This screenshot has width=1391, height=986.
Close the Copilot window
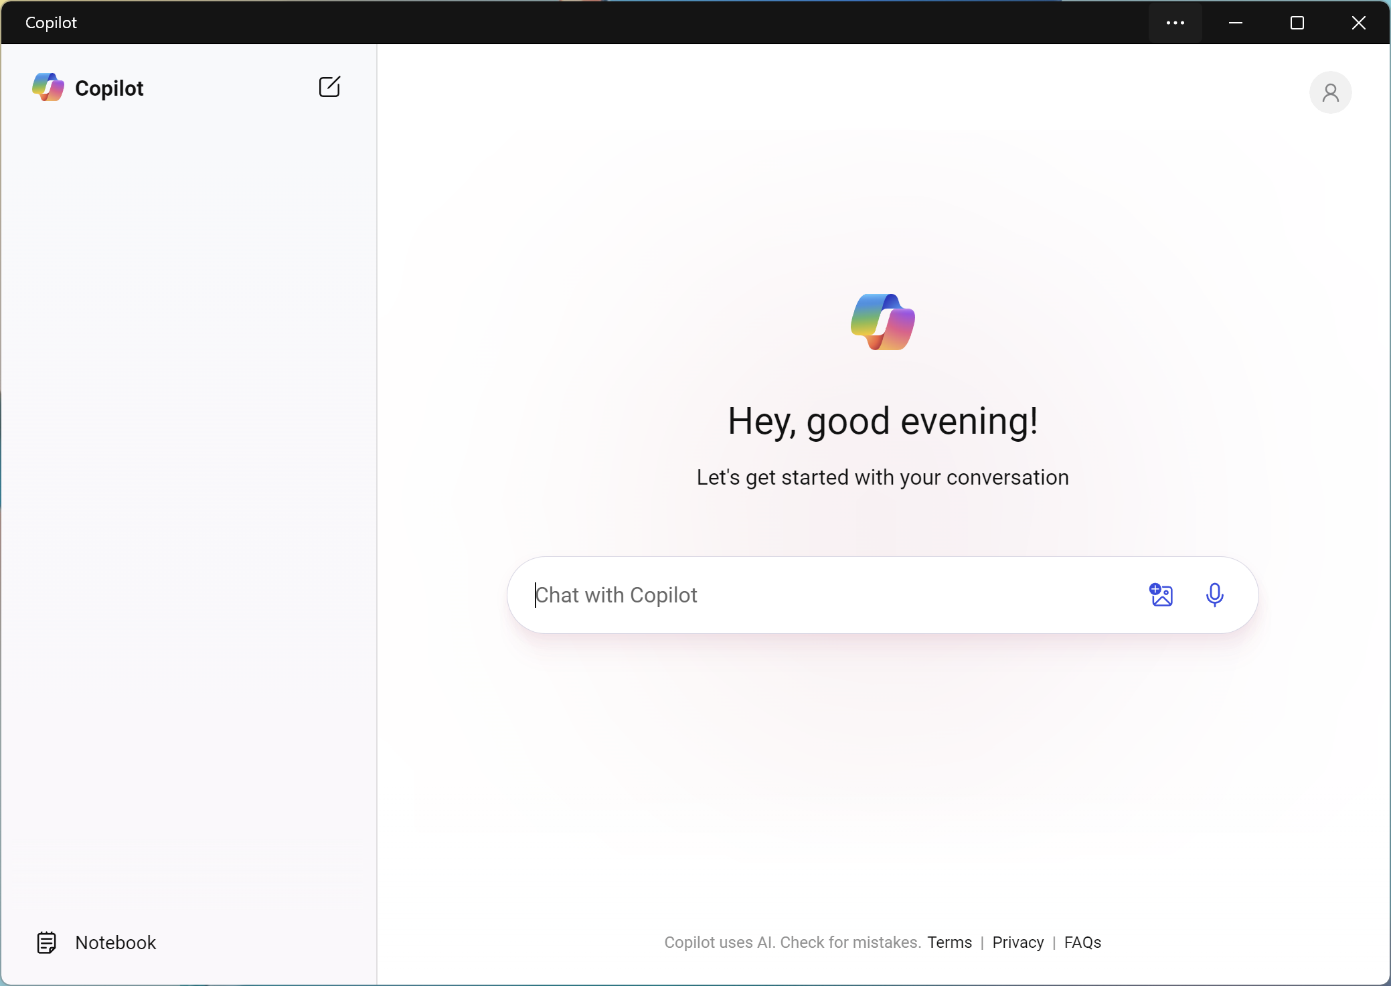point(1358,23)
